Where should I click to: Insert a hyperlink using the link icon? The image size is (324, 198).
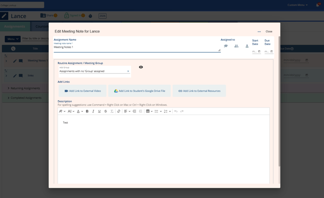coord(118,111)
